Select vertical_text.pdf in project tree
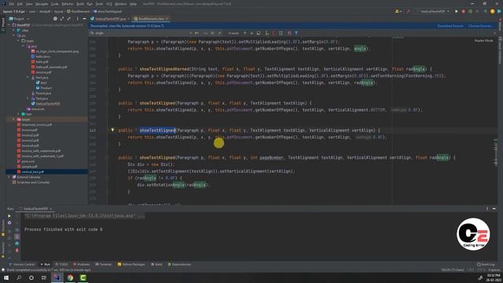Screen dimensions: 503x283 pos(32,171)
